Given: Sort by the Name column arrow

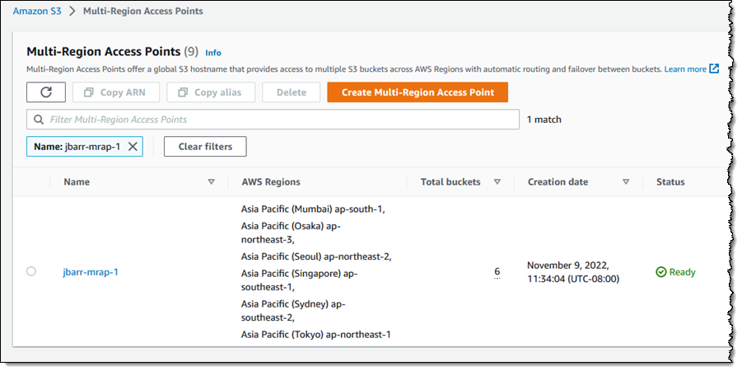Looking at the screenshot, I should [212, 182].
